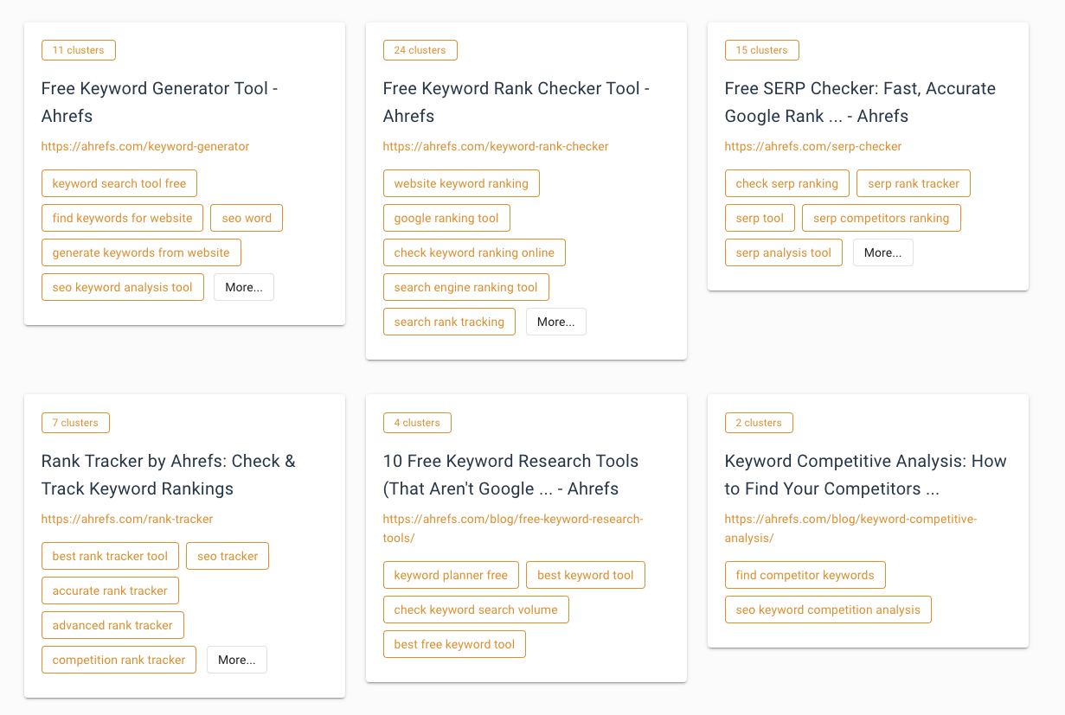Expand More keywords on Rank Tracker card
Viewport: 1065px width, 715px height.
click(x=236, y=659)
